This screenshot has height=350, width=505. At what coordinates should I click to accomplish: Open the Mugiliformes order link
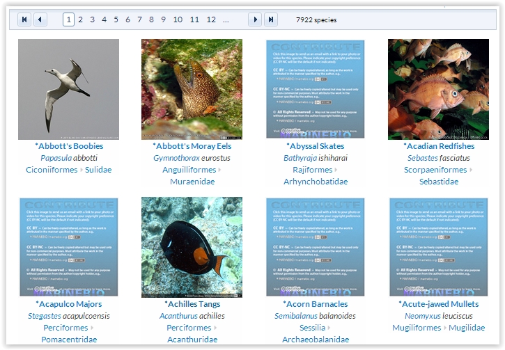[x=417, y=328]
